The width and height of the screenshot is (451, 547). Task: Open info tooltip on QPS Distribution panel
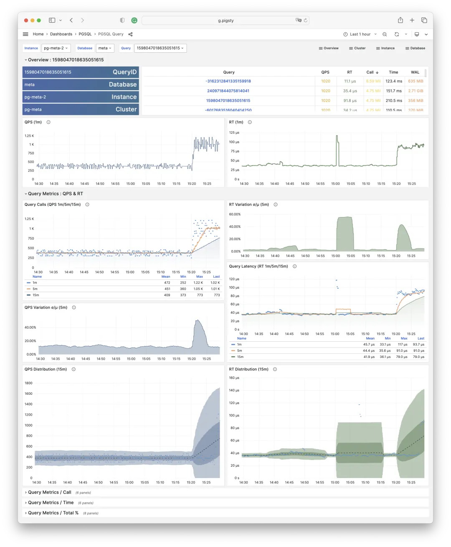coord(73,369)
